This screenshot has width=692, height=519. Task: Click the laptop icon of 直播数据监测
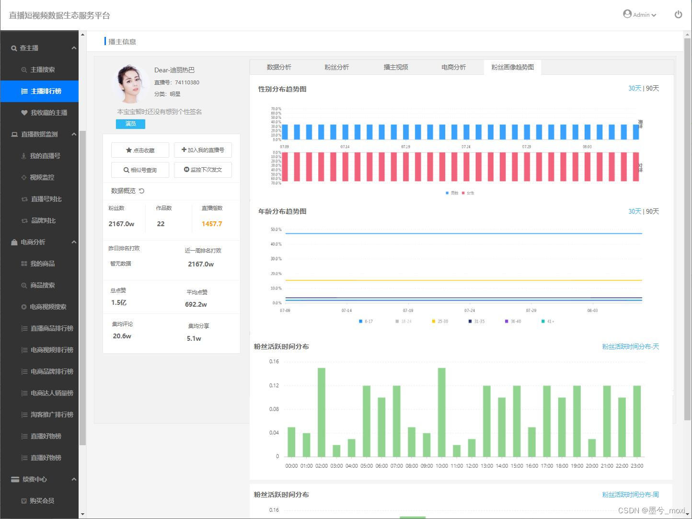(x=14, y=134)
